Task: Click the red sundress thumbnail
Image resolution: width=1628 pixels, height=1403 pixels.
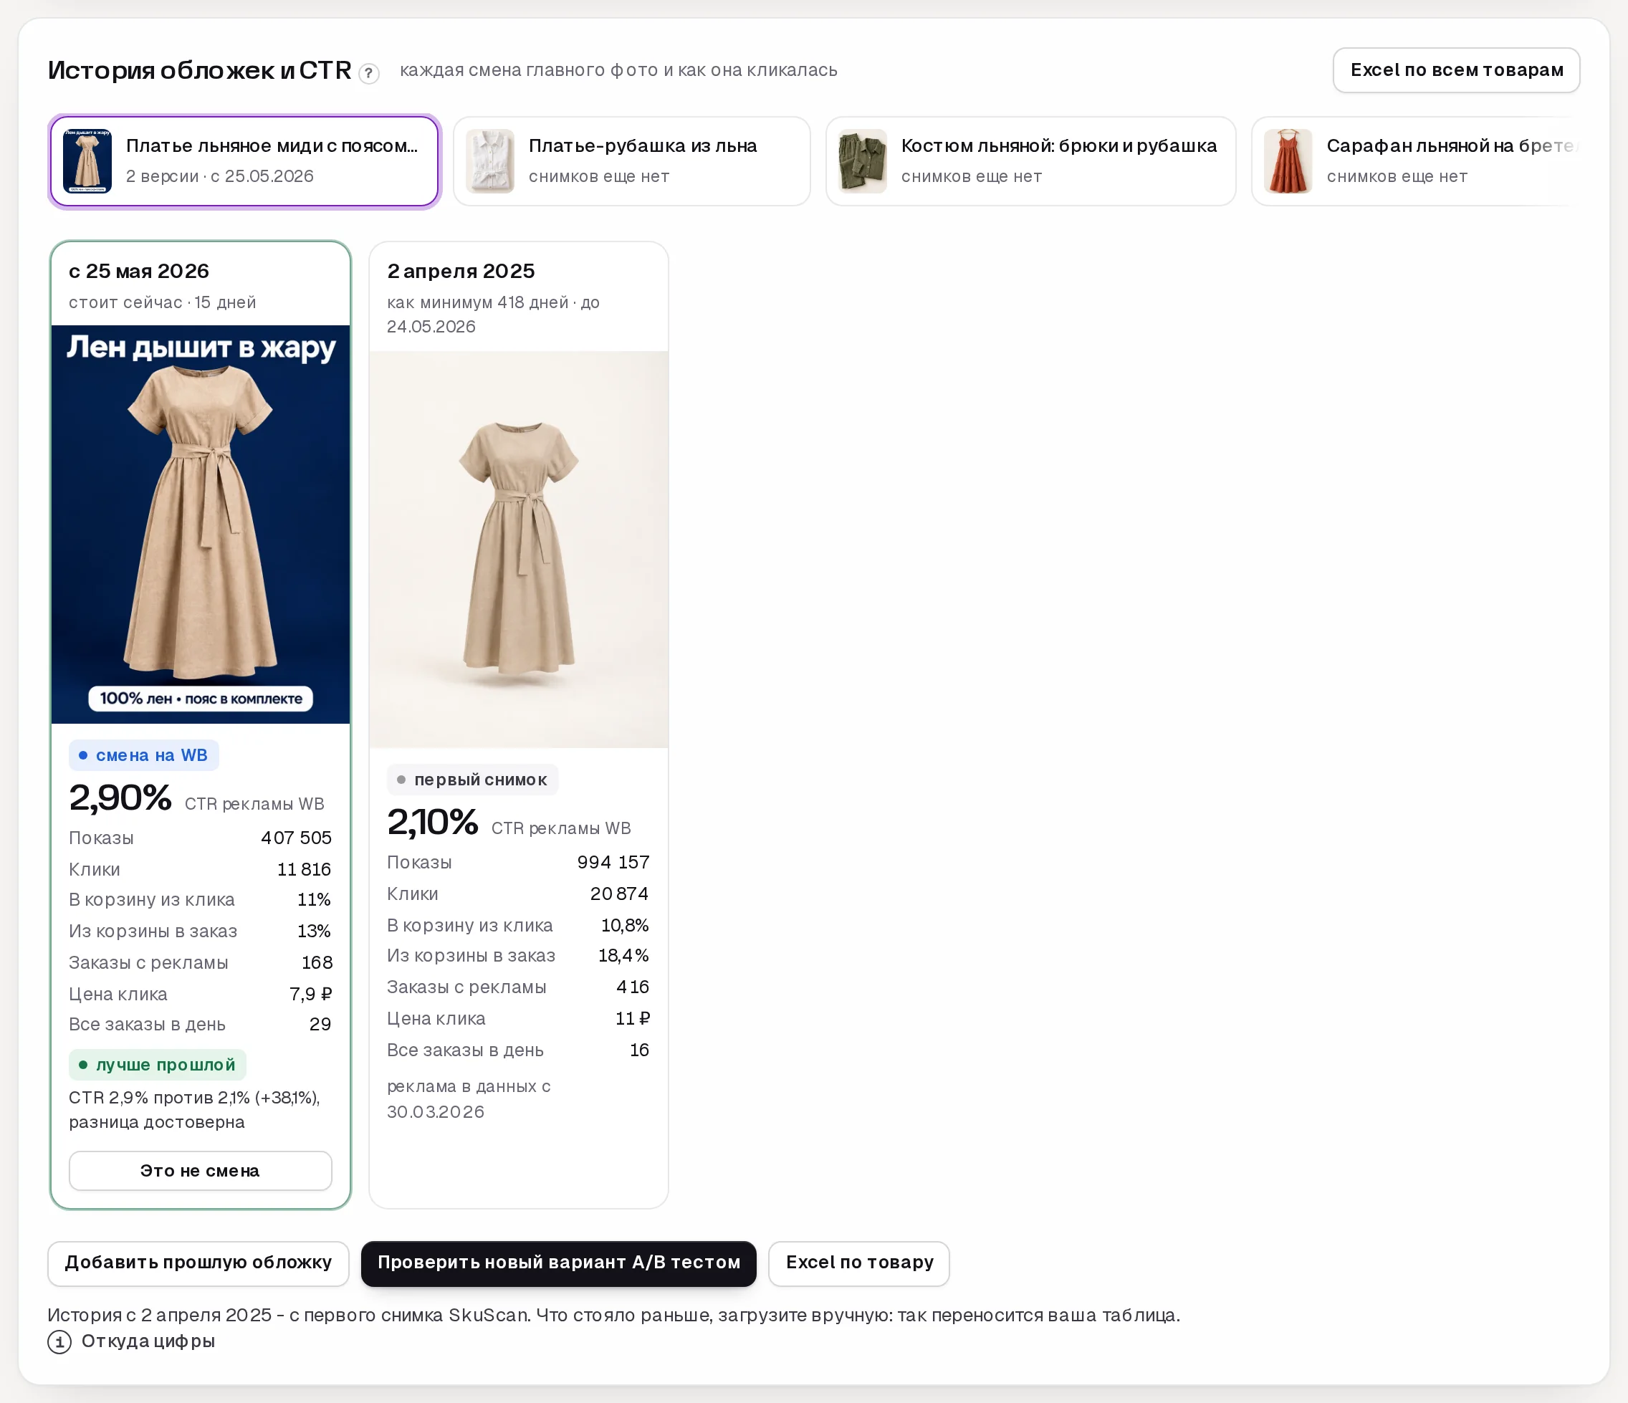Action: click(x=1288, y=161)
